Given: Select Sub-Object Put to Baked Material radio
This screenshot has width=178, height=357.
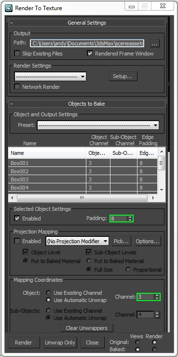Looking at the screenshot, I should pos(89,261).
